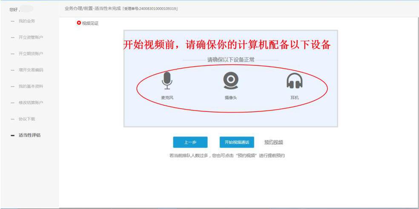Go to 开立期货账户 in the sidebar

point(31,54)
